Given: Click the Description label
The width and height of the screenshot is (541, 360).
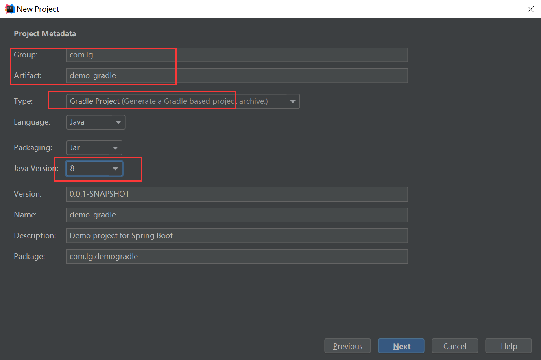Looking at the screenshot, I should click(35, 236).
